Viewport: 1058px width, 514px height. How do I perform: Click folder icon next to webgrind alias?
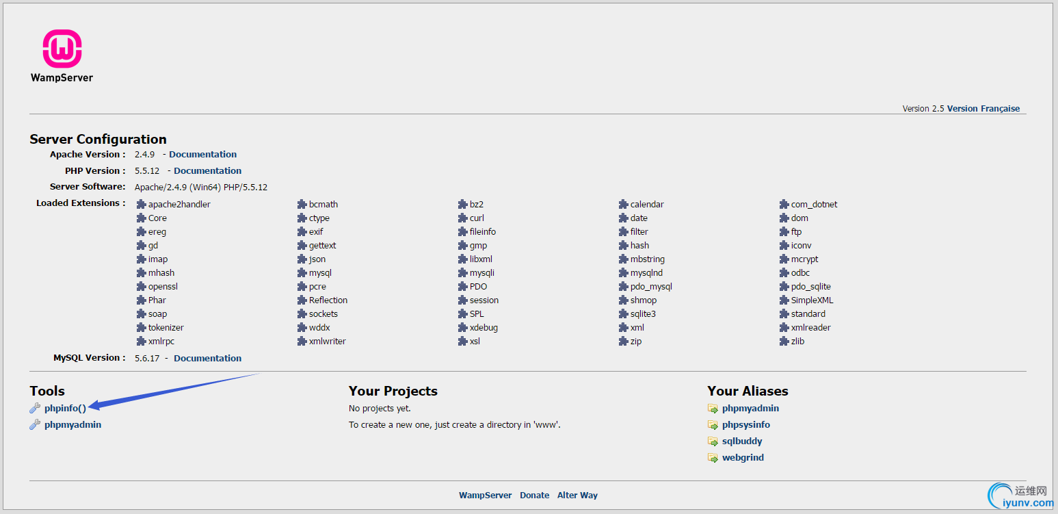click(713, 458)
